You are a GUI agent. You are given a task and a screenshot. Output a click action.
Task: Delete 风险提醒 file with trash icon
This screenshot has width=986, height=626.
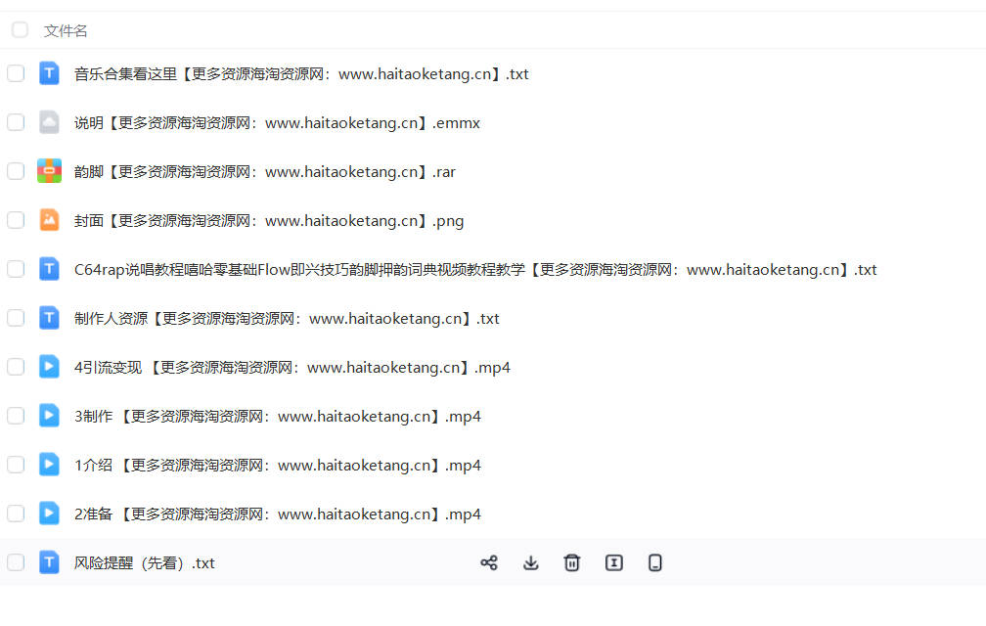pos(571,562)
